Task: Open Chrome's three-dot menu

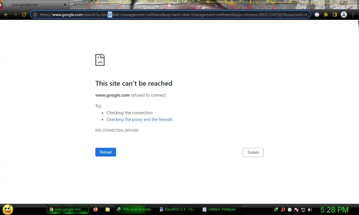Action: 353,15
